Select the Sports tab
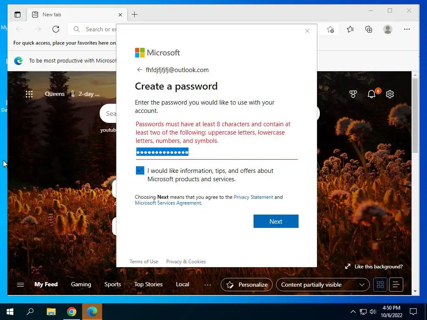The width and height of the screenshot is (427, 320). (x=113, y=284)
